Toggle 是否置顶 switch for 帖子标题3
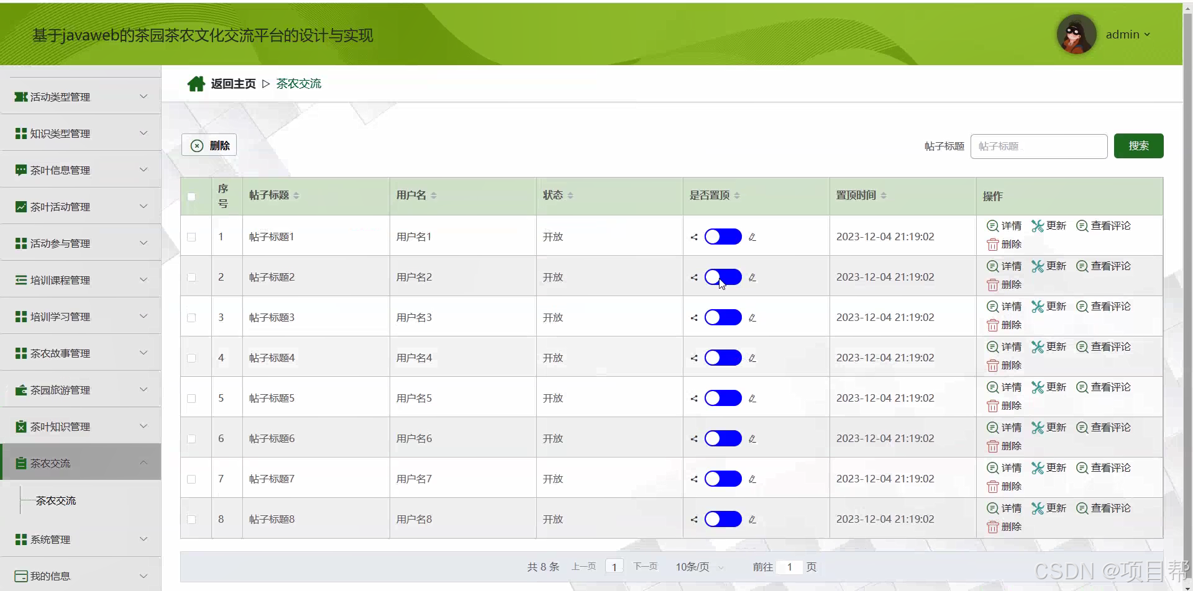The width and height of the screenshot is (1193, 591). pyautogui.click(x=723, y=317)
